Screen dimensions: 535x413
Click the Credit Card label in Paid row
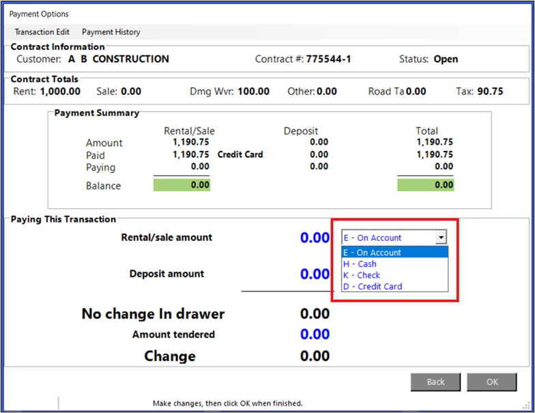click(x=240, y=154)
